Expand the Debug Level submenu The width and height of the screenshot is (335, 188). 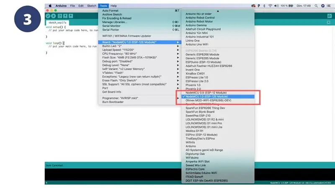point(140,65)
